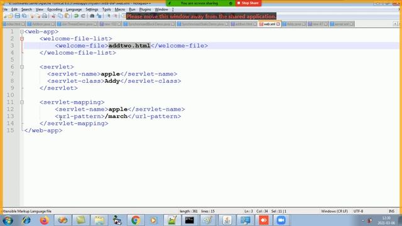Collapse the servlet fold marker

click(22, 67)
